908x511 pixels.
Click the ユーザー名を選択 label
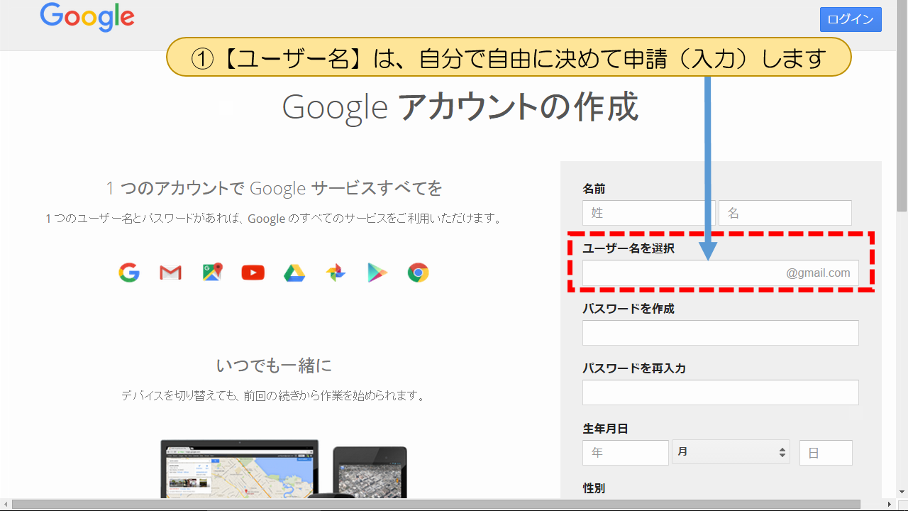coord(629,248)
